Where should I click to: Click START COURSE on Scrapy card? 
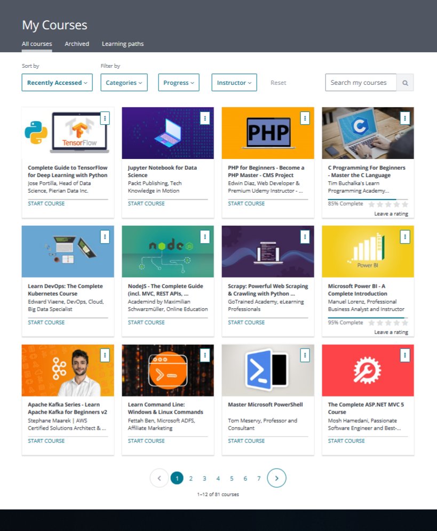pyautogui.click(x=246, y=322)
